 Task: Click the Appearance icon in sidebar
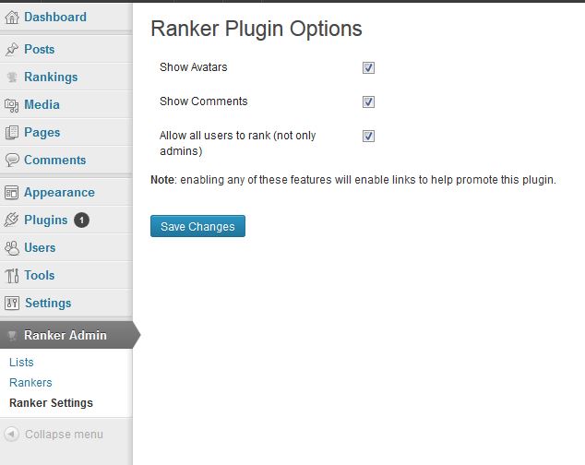(x=12, y=193)
